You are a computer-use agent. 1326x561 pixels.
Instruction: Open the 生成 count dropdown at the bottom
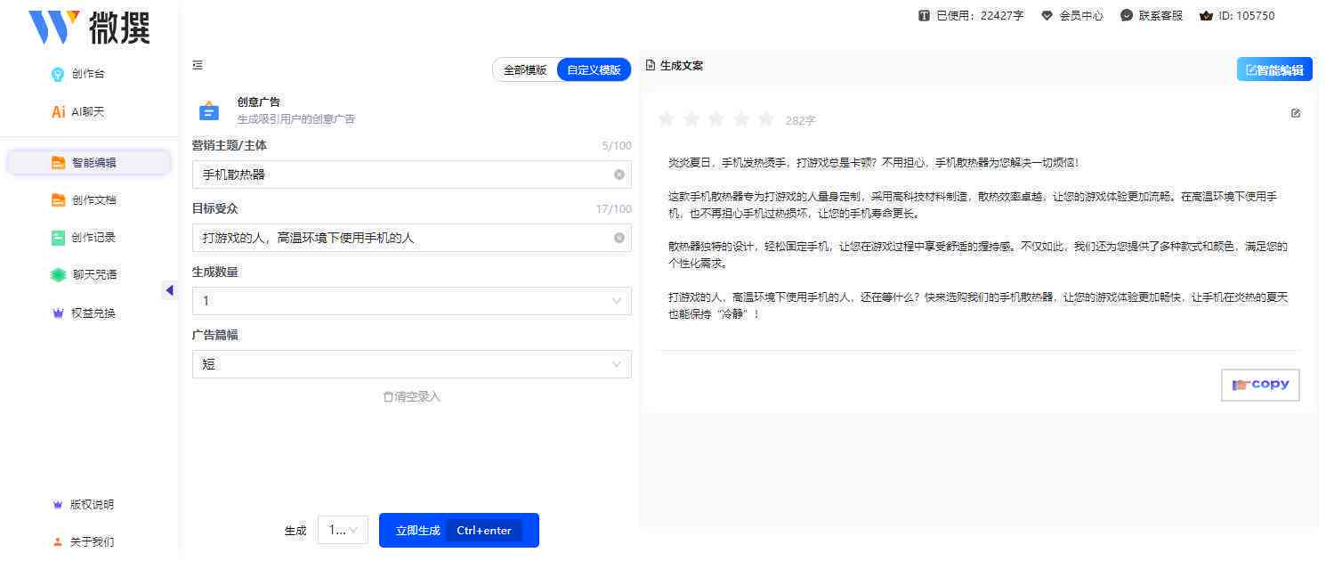click(x=343, y=530)
